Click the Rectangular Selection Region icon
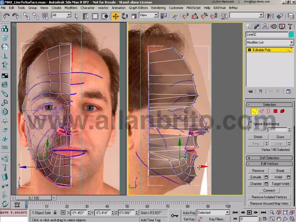 (x=95, y=16)
